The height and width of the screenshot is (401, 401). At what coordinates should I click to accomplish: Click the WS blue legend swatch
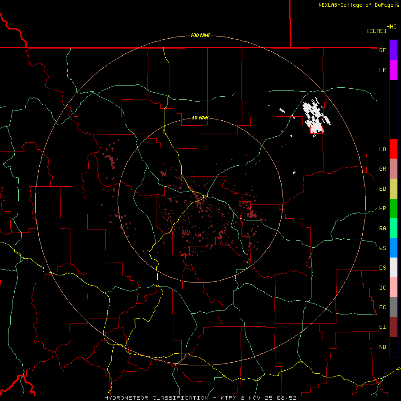coord(393,248)
